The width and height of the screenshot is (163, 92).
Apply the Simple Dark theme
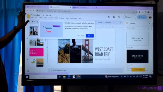pyautogui.click(x=138, y=56)
